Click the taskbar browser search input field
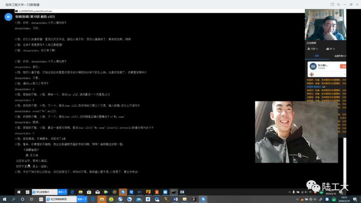This screenshot has width=361, height=203. (x=61, y=199)
